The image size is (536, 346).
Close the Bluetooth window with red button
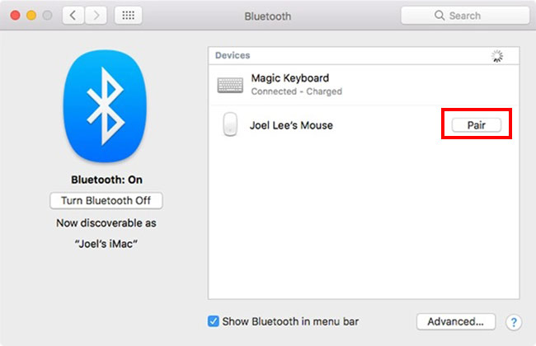point(16,16)
